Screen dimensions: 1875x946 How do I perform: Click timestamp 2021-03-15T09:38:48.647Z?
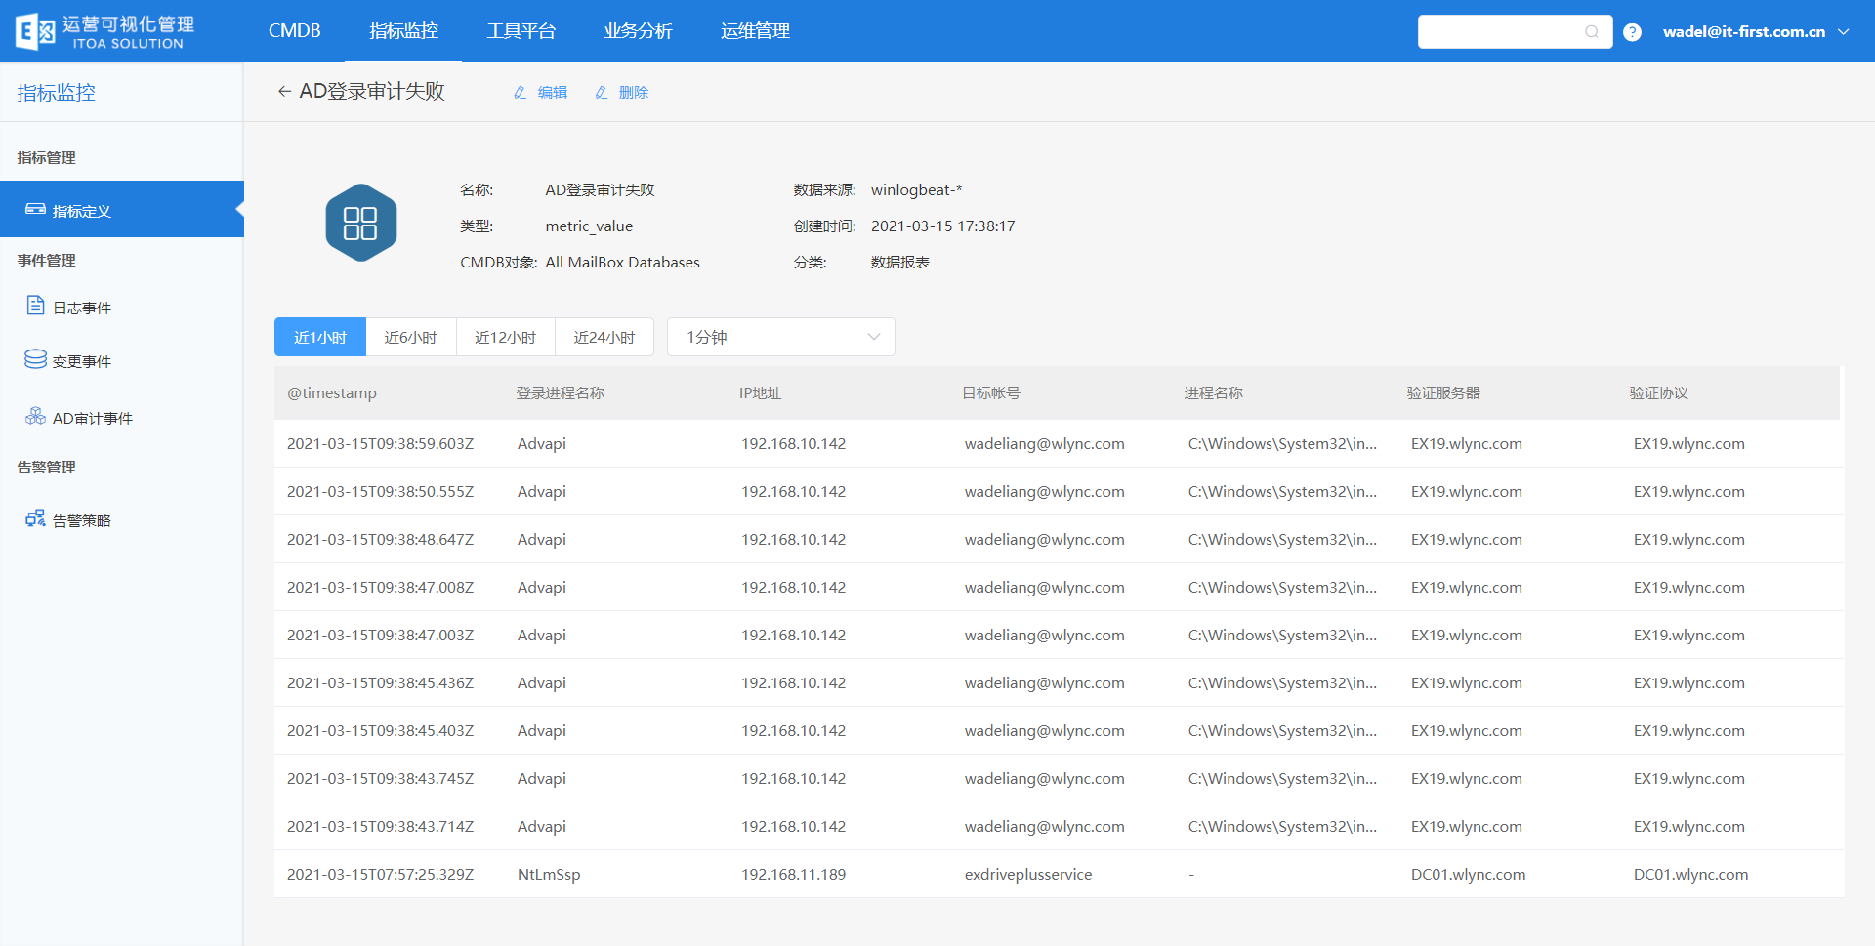point(380,539)
